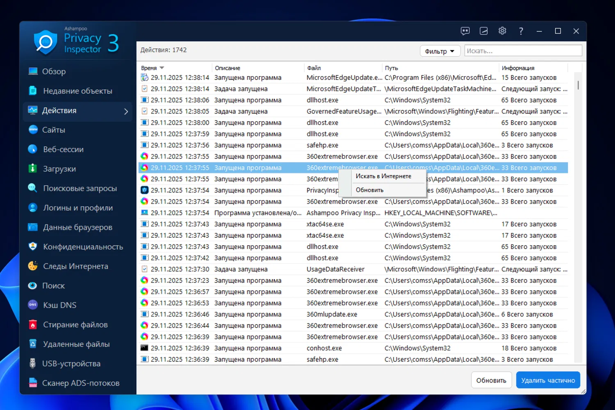Open the Веб-сессии sidebar icon
The height and width of the screenshot is (410, 615).
tap(33, 149)
